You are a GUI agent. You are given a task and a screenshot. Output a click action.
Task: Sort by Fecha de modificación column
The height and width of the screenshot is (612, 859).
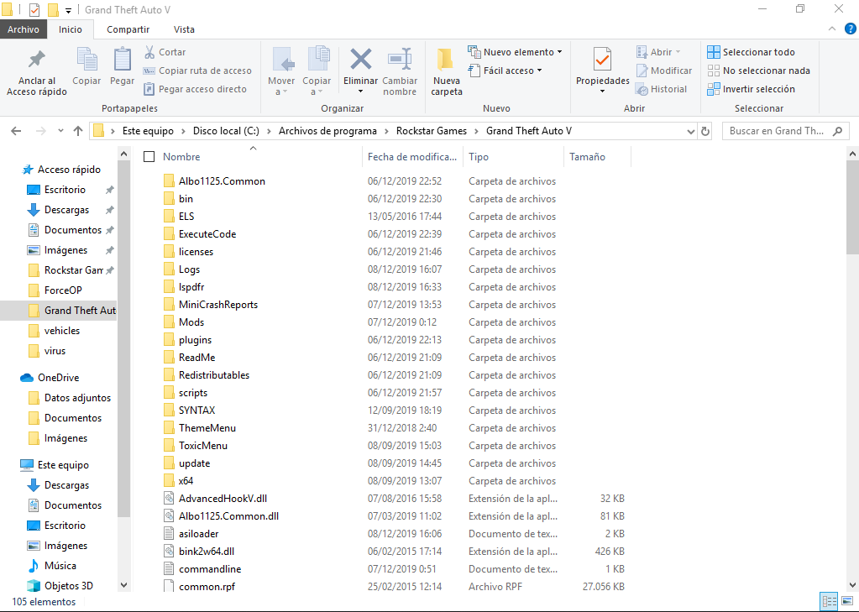point(412,157)
